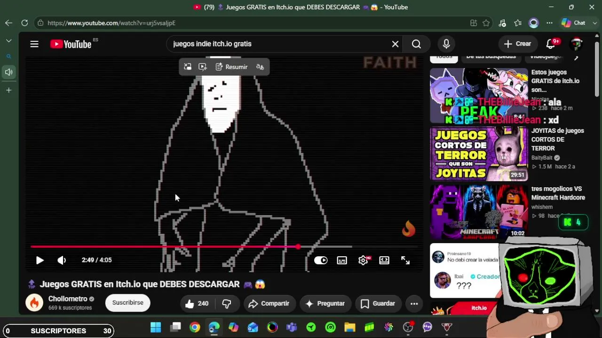Submit the search with the magnifier icon
This screenshot has height=338, width=602.
tap(416, 44)
